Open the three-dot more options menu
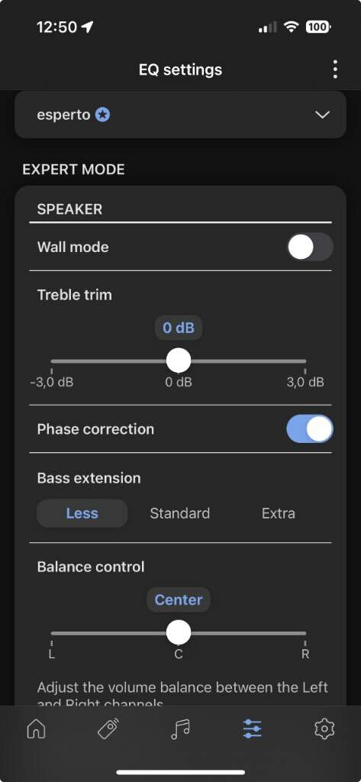Screen dimensions: 361x782 335,69
